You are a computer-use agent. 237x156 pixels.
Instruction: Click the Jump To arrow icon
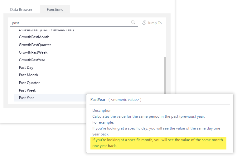coord(144,23)
